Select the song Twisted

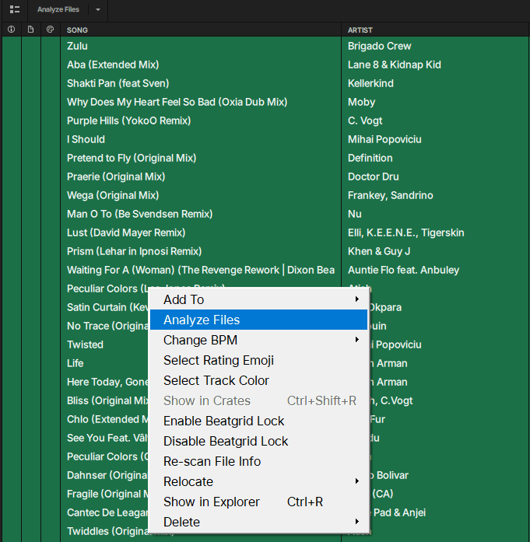tap(85, 344)
